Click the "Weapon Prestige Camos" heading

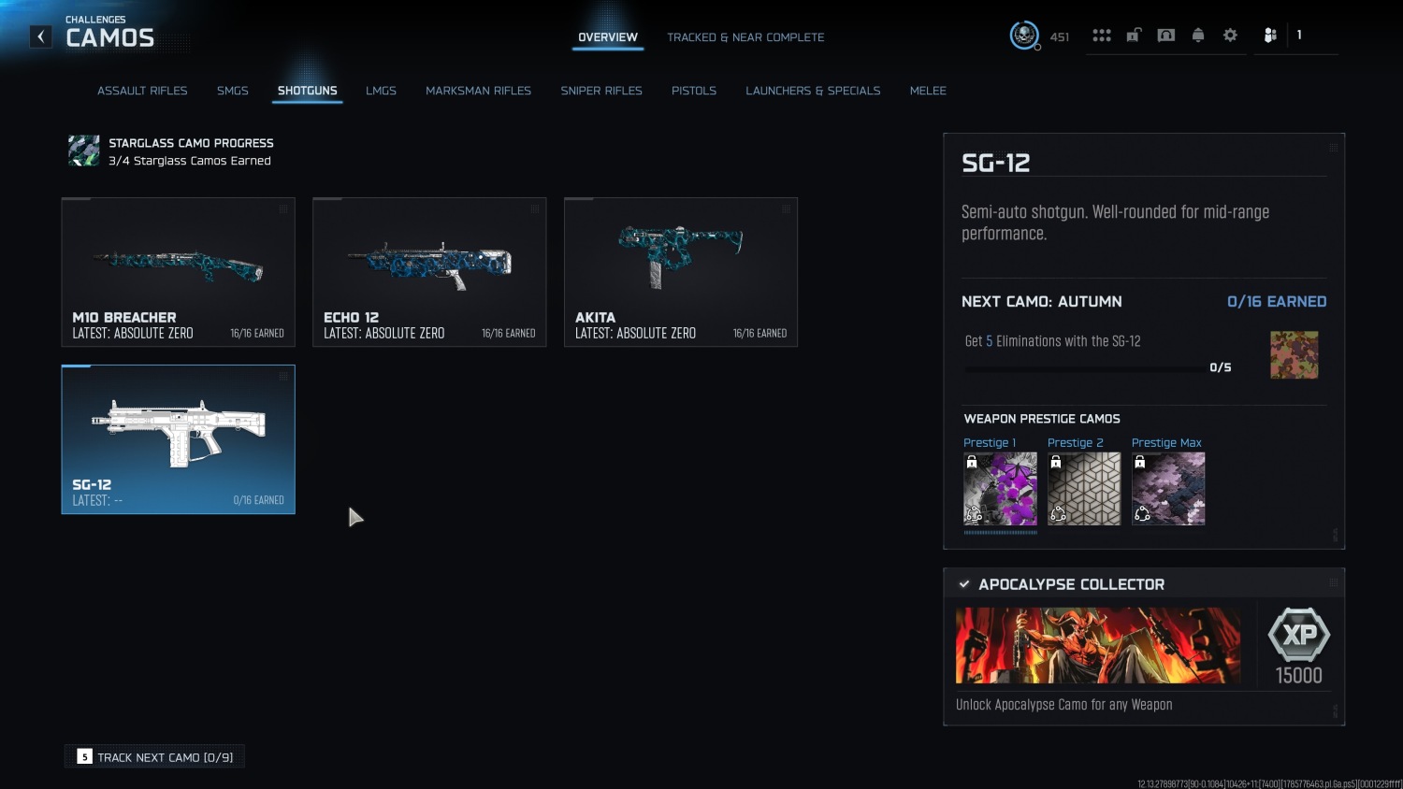1042,419
